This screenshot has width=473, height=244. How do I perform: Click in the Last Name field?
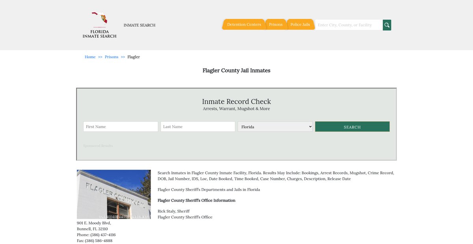[198, 127]
